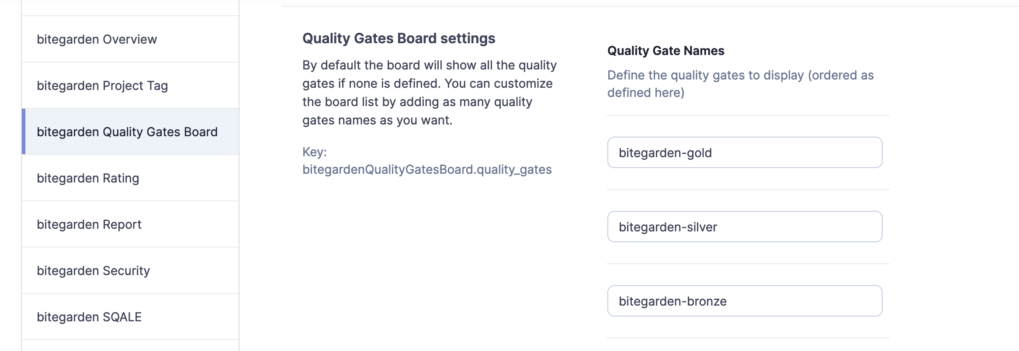Click the divider line below the bitegarden-bronze field

pyautogui.click(x=748, y=338)
